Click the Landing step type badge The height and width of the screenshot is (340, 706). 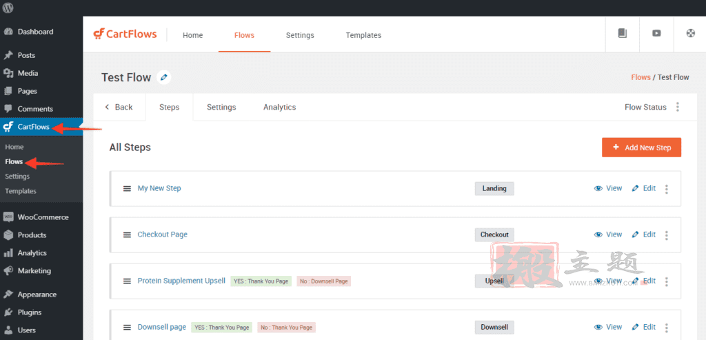click(x=494, y=189)
